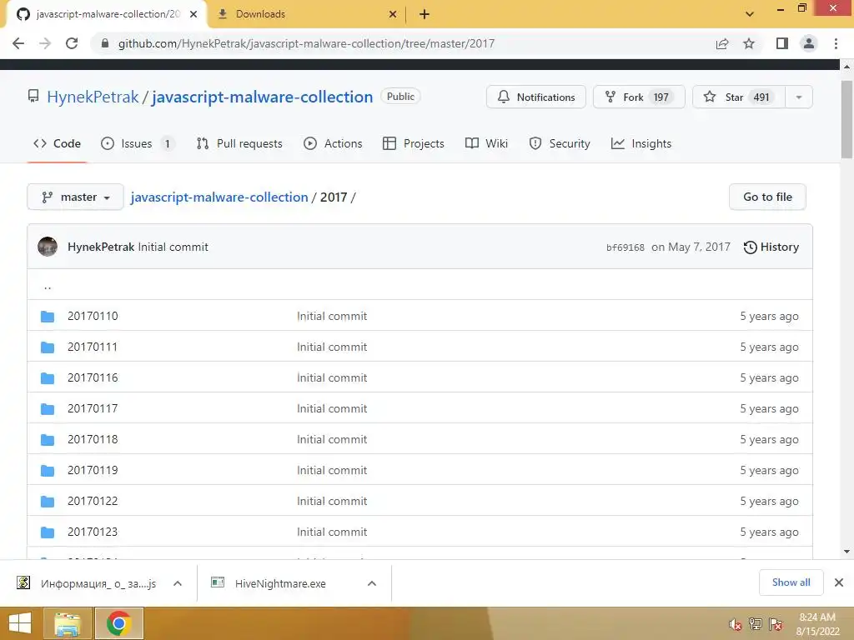
Task: Open folder 20170110
Action: (93, 316)
